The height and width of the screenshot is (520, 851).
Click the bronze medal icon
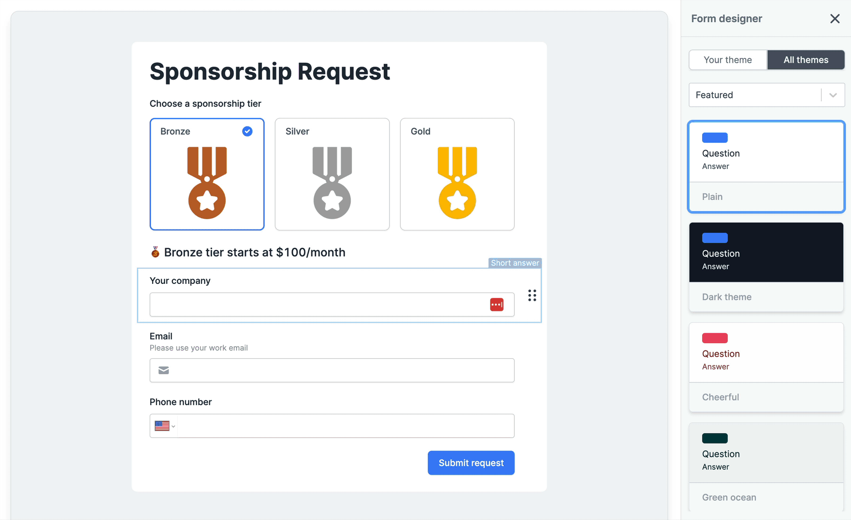(x=207, y=183)
